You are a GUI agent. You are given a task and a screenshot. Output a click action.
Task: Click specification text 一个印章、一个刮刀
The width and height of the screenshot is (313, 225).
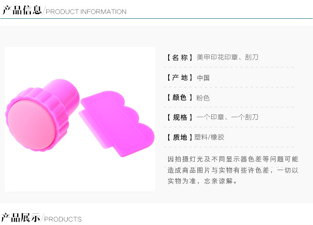(x=227, y=117)
